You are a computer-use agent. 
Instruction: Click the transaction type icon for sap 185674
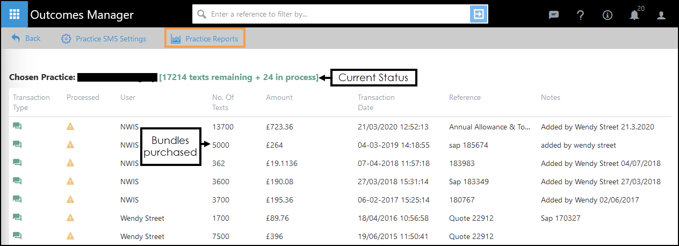tap(17, 145)
